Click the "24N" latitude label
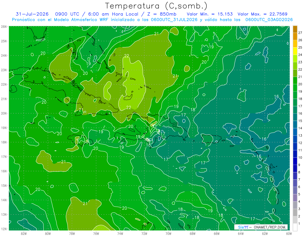 pos(4,55)
